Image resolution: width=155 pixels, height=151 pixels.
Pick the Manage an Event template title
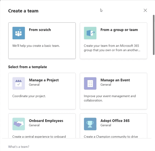pyautogui.click(x=115, y=80)
